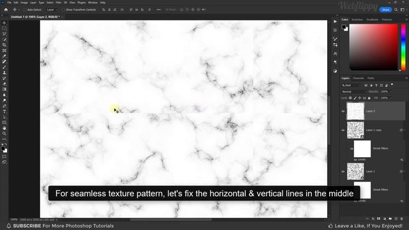Viewport: 409px width, 230px height.
Task: Collapse Layer 1 smart filter effects
Action: [404, 172]
